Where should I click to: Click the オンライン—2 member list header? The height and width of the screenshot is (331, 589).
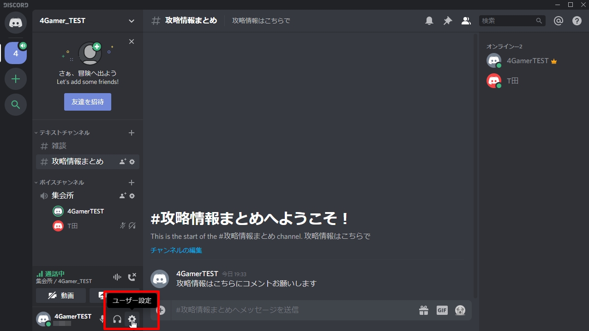point(504,47)
